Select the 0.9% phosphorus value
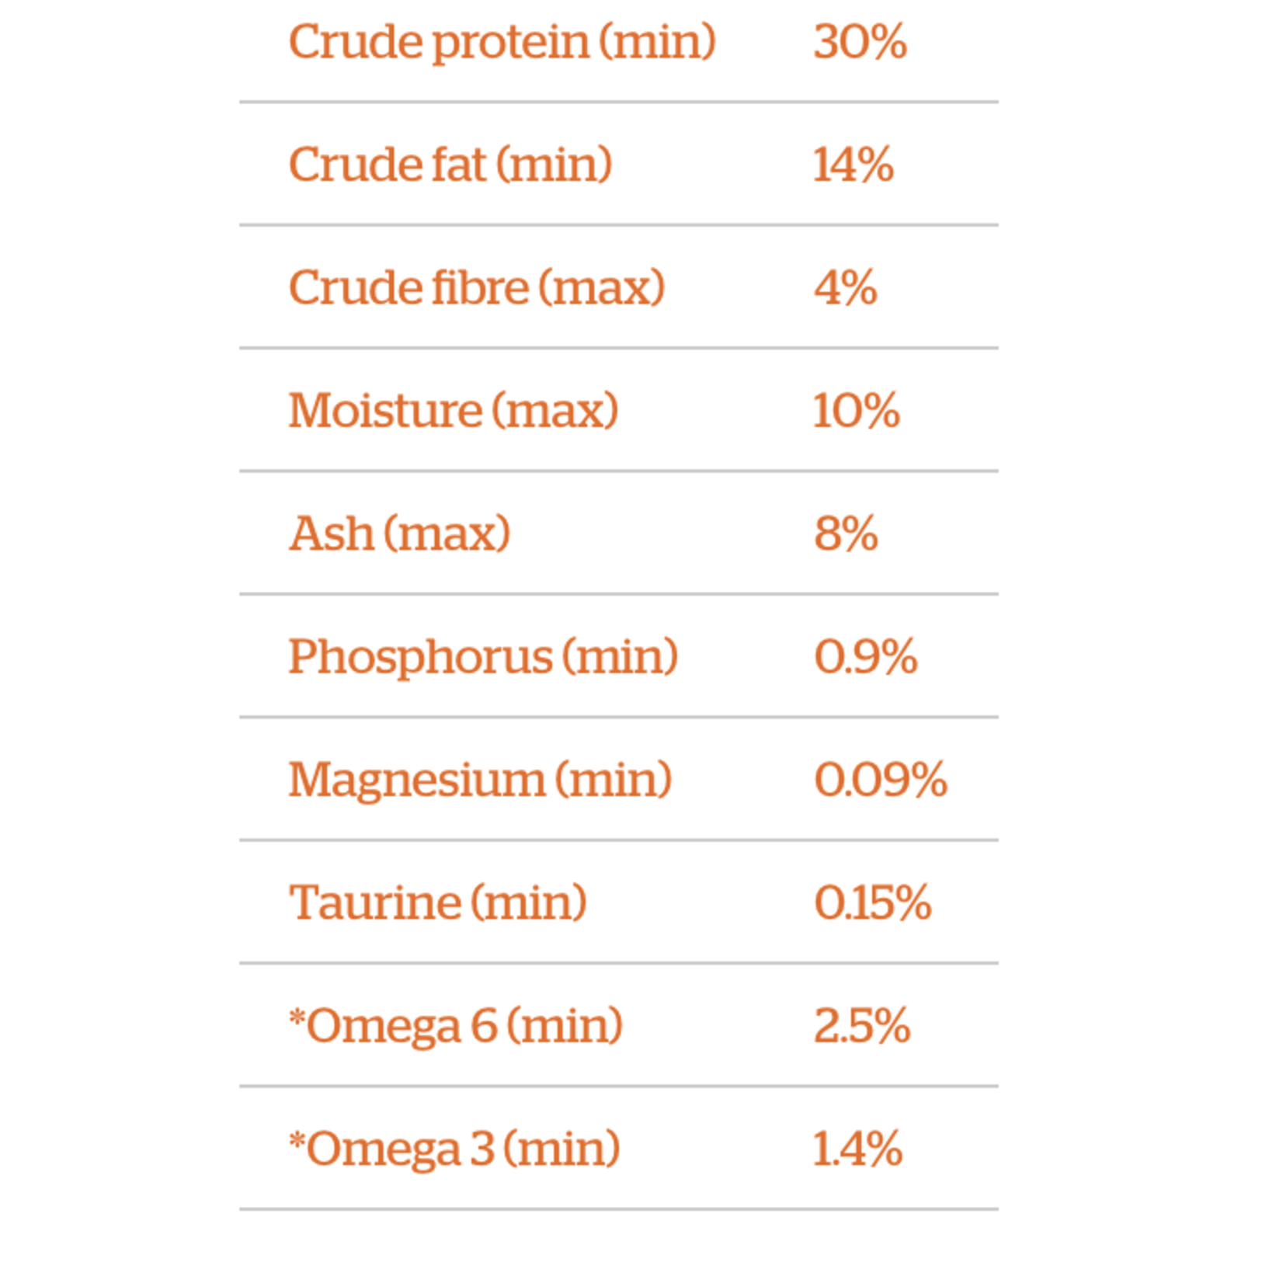The height and width of the screenshot is (1283, 1283). click(865, 657)
